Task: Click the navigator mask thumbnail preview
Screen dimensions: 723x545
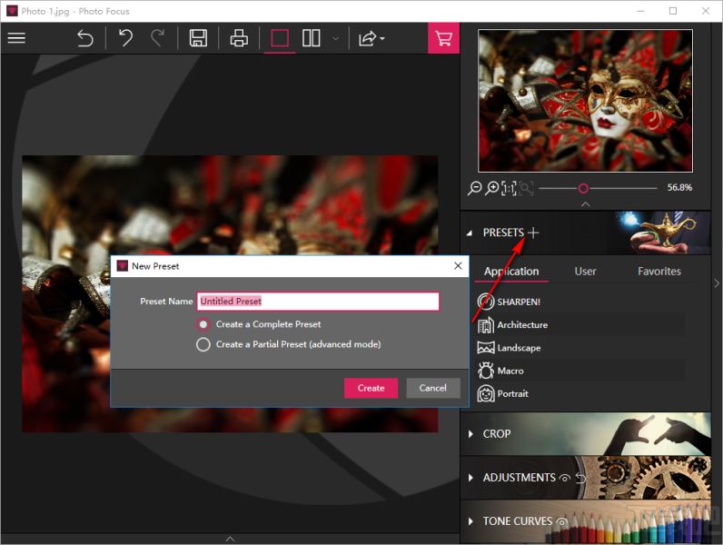Action: coord(585,101)
